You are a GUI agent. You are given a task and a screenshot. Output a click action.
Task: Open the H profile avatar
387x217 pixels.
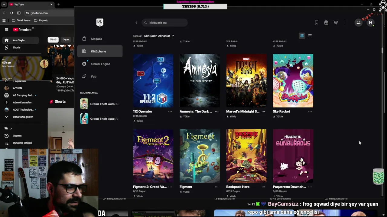point(371,23)
